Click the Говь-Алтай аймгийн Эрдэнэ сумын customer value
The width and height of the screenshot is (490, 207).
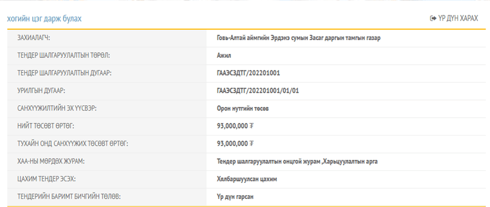click(298, 38)
